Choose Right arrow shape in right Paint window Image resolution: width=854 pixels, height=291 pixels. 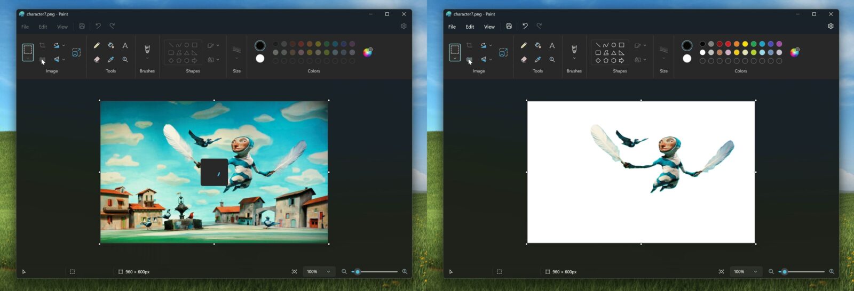[622, 61]
